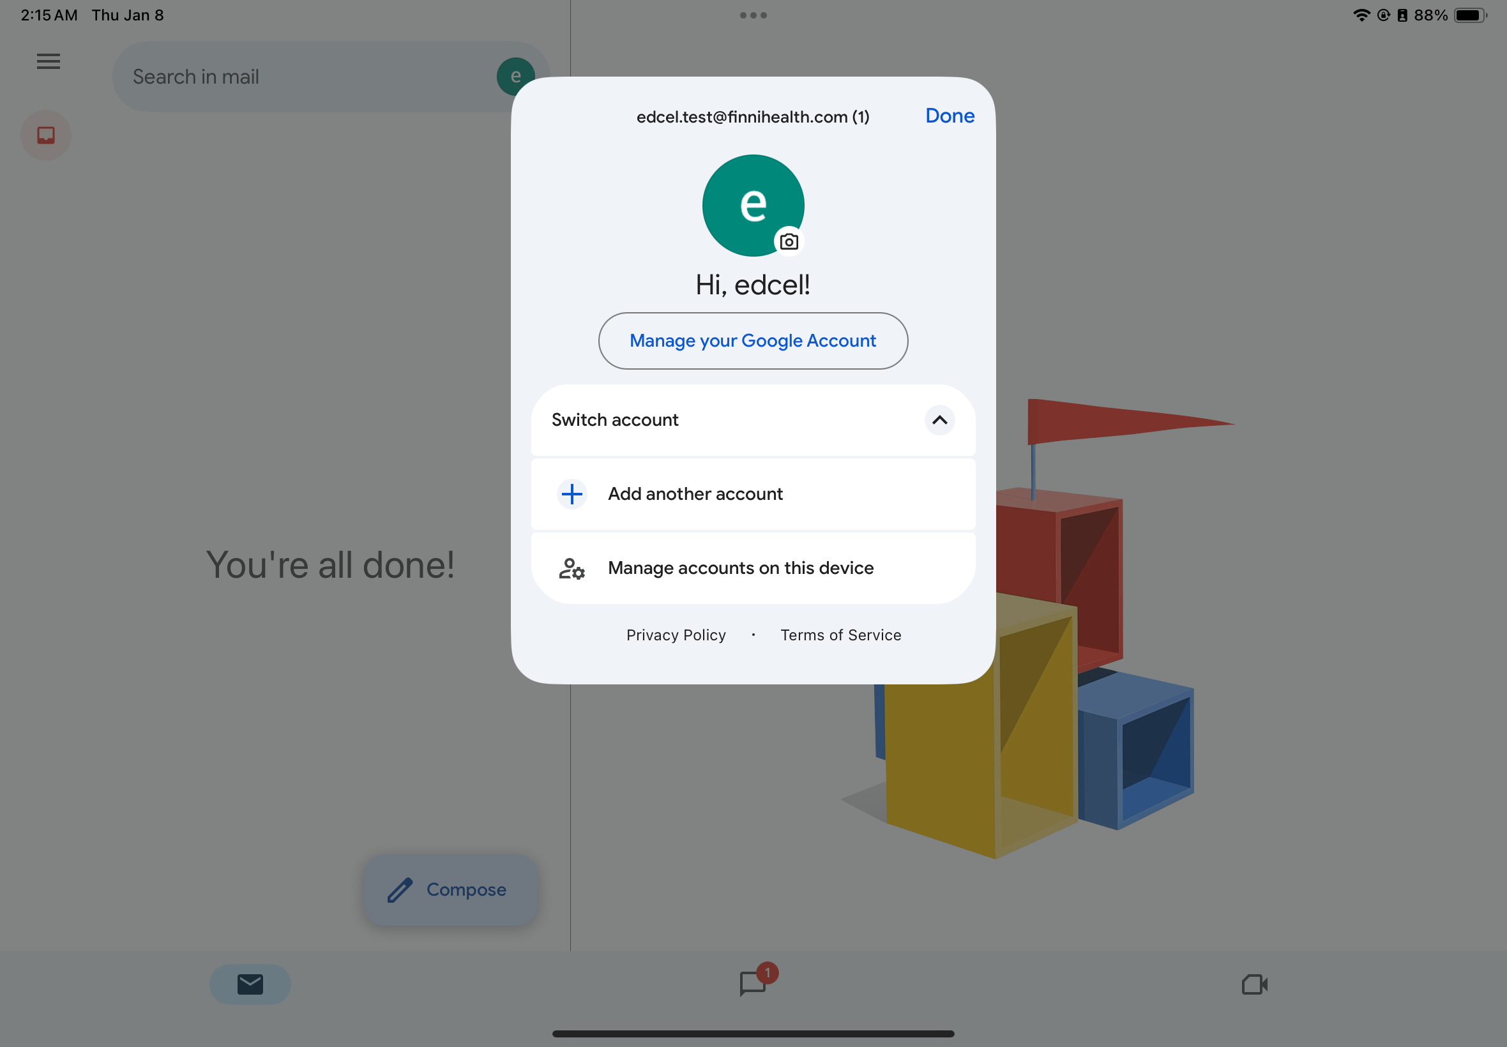Tap the small profile avatar in search bar
The width and height of the screenshot is (1507, 1047).
pyautogui.click(x=516, y=76)
